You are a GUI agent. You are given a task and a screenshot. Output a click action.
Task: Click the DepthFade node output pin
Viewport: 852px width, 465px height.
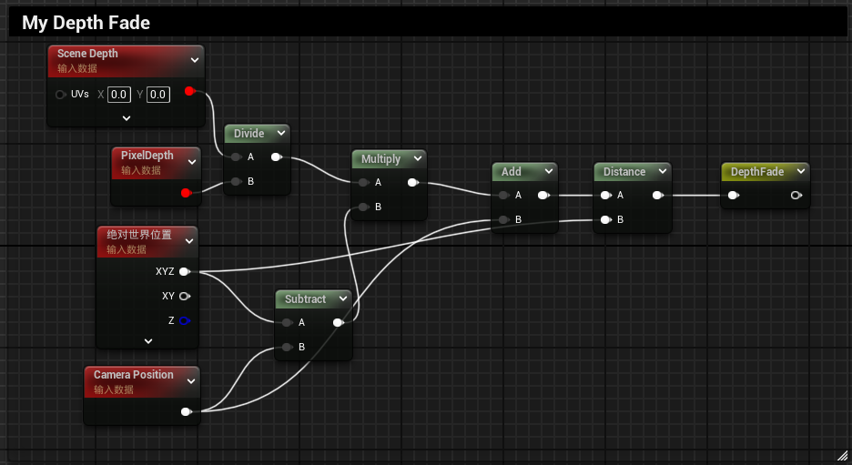click(796, 195)
